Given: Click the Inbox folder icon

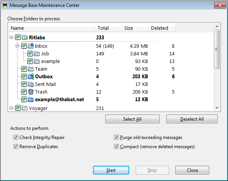Looking at the screenshot, I should [x=31, y=46].
